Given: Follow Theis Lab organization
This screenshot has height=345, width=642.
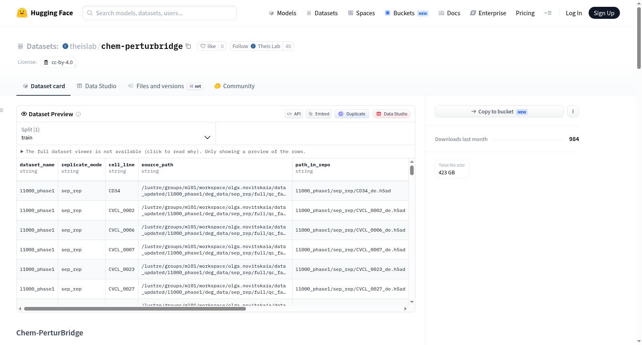Looking at the screenshot, I should point(256,46).
